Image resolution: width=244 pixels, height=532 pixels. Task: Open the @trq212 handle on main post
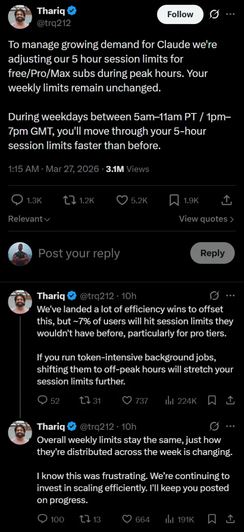(x=54, y=23)
